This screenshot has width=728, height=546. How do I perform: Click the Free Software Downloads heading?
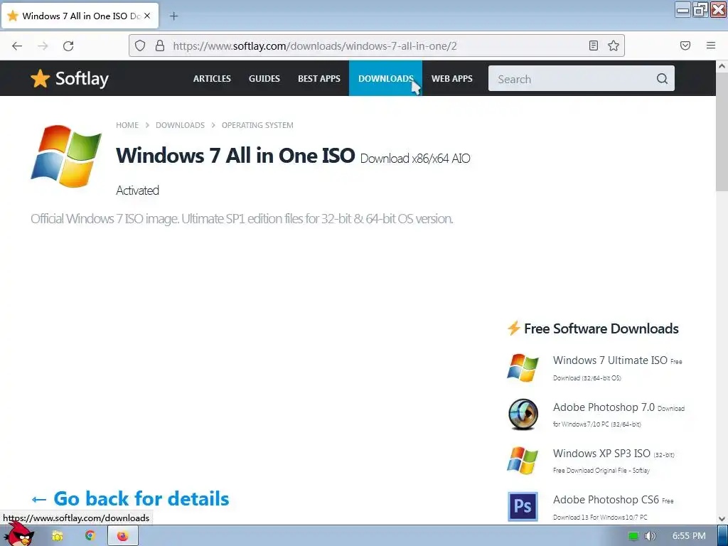(x=601, y=328)
